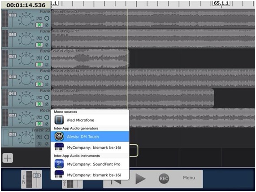Solo the Pasted Region 17 track
256x192 pixels.
click(47, 65)
